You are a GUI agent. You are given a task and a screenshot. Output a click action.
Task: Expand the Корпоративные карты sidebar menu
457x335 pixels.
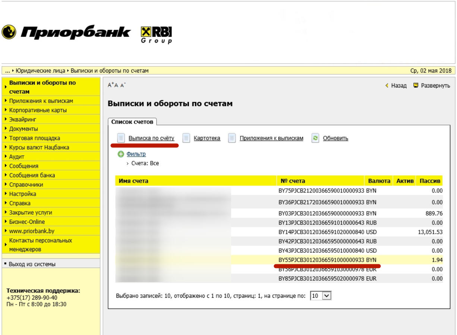pyautogui.click(x=38, y=110)
